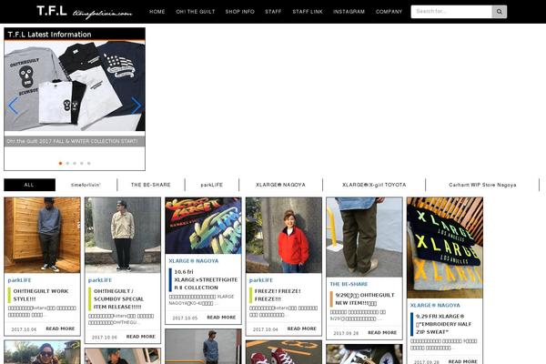This screenshot has width=546, height=364.
Task: Switch to XLARGE® NAGOYA tab
Action: pos(280,185)
